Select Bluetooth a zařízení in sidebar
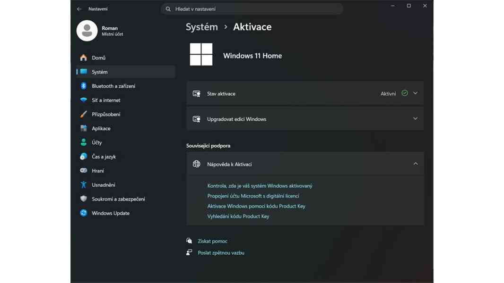504x283 pixels. click(126, 86)
